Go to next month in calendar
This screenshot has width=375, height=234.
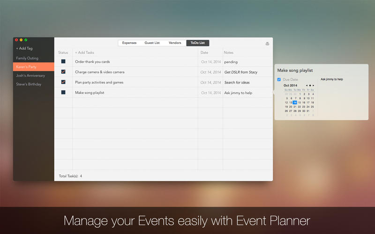click(313, 86)
